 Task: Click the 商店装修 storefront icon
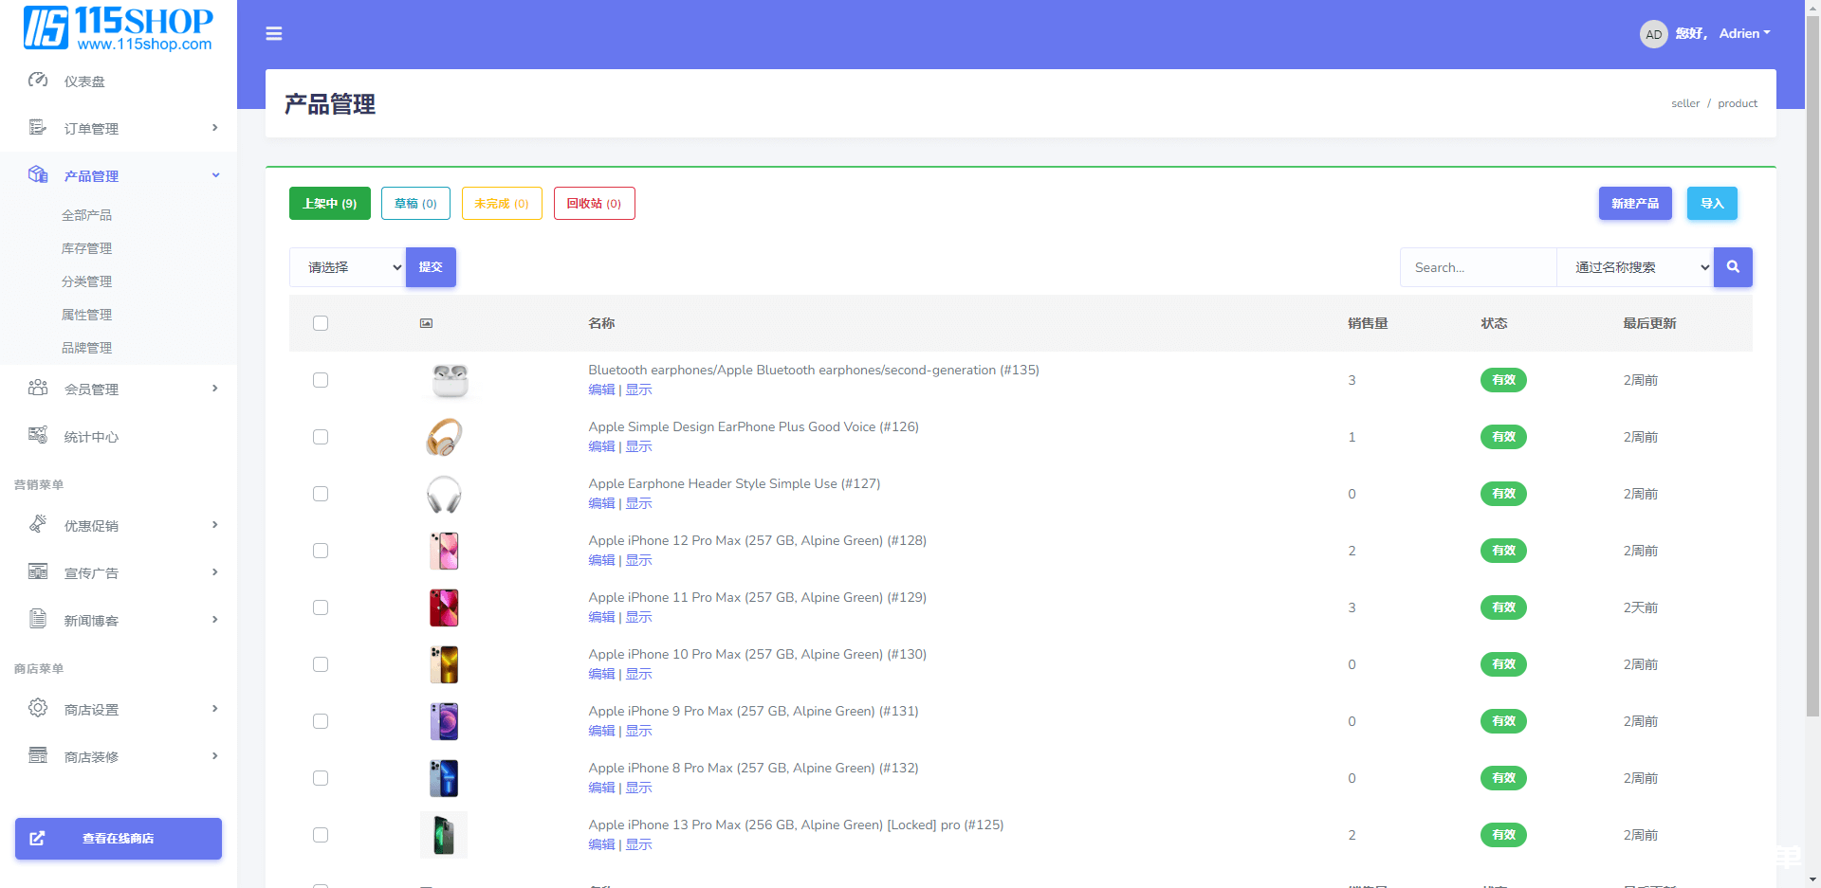pos(38,755)
